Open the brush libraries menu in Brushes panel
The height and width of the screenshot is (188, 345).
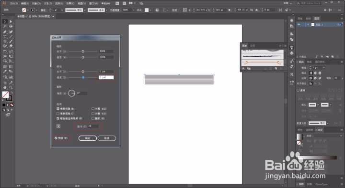coord(243,69)
